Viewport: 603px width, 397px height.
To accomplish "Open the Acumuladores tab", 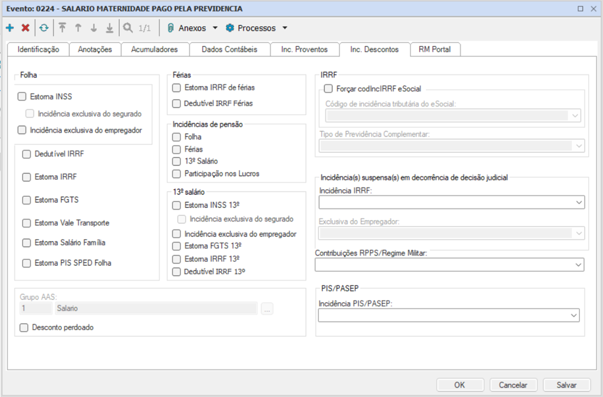I will (x=154, y=49).
